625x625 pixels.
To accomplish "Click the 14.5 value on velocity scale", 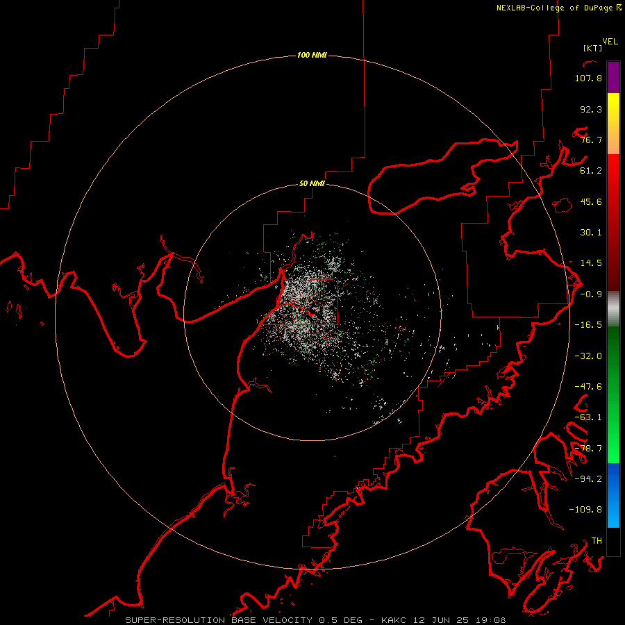I will pos(591,263).
